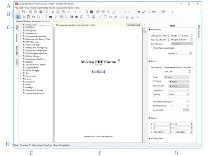Click the page number input field
The height and width of the screenshot is (156, 209).
(x=132, y=12)
